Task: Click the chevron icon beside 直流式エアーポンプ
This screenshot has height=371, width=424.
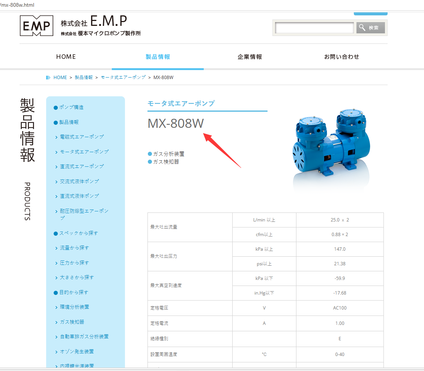Action: pyautogui.click(x=57, y=166)
